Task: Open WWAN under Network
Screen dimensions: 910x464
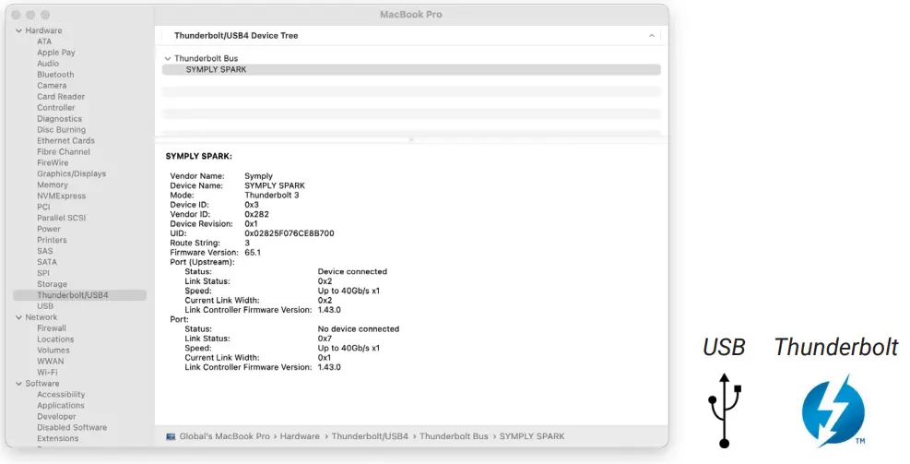Action: pos(51,362)
